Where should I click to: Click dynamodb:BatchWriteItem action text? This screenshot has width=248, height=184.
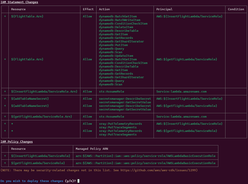pos(120,20)
